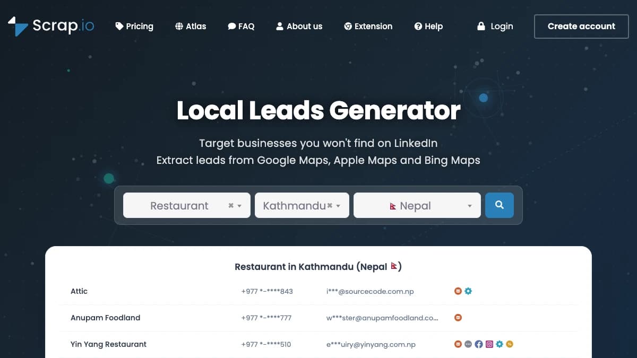This screenshot has height=358, width=637.
Task: Open the About us page
Action: (299, 26)
